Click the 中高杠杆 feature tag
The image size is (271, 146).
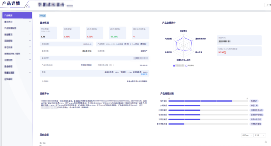(x=255, y=101)
